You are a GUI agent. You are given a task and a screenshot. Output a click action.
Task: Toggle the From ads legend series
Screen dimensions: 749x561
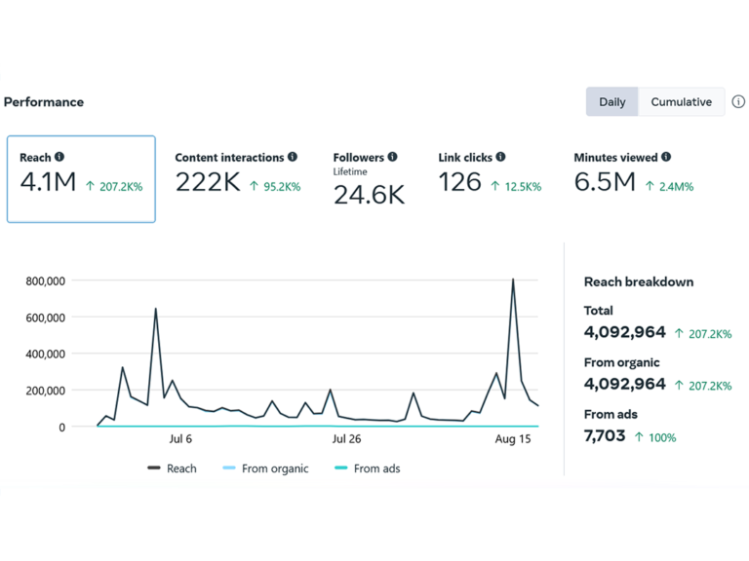click(367, 468)
